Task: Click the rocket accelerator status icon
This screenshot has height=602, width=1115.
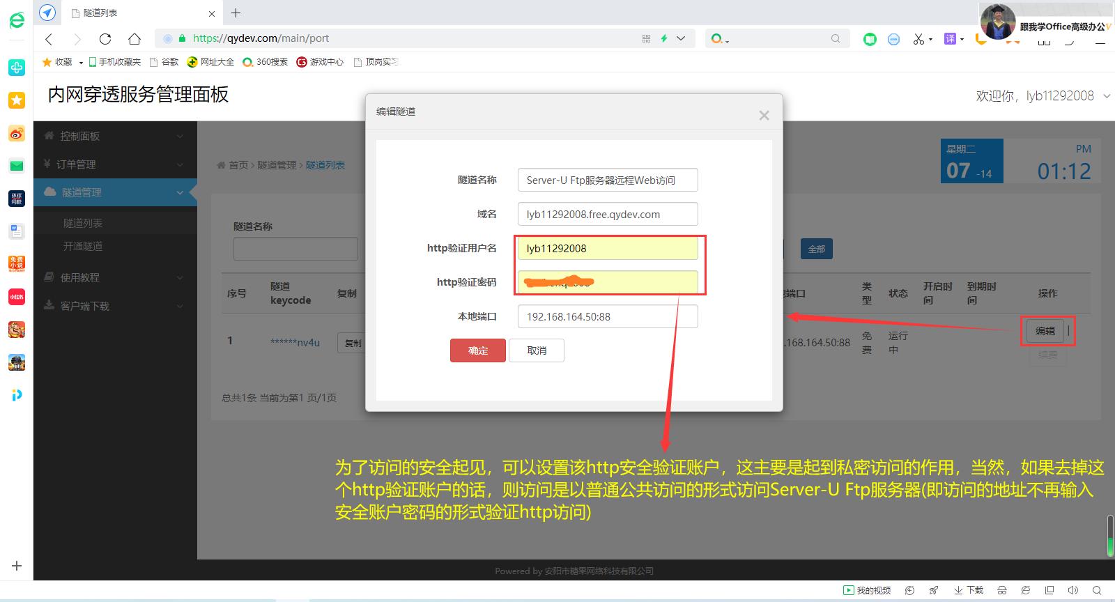Action: click(x=933, y=590)
